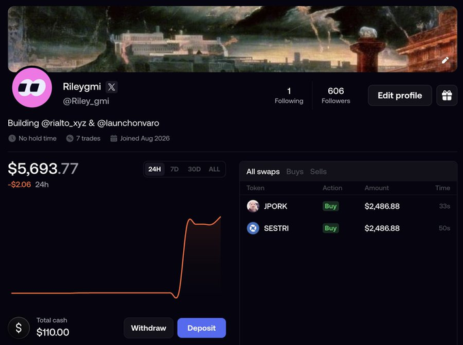Click the profile banner painting image
Viewport: 463px width, 345px height.
pos(232,39)
